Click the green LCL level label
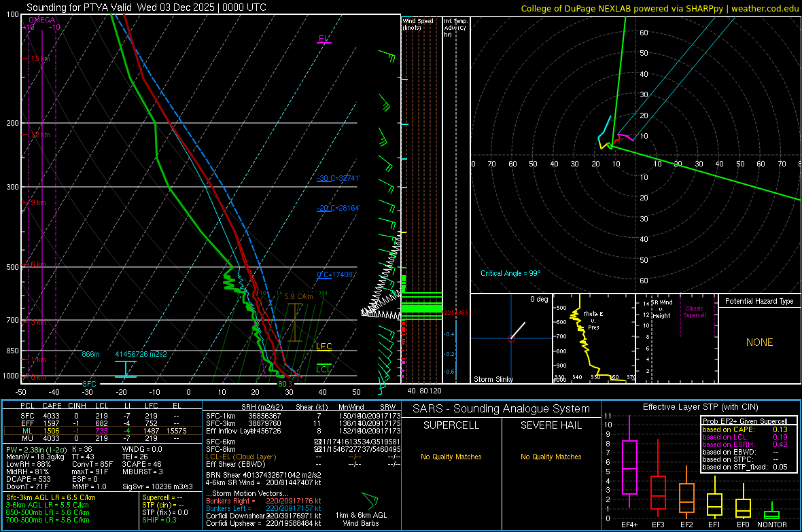The width and height of the screenshot is (802, 532). [324, 370]
